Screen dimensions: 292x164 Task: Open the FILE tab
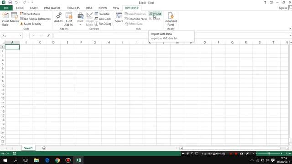[6, 8]
